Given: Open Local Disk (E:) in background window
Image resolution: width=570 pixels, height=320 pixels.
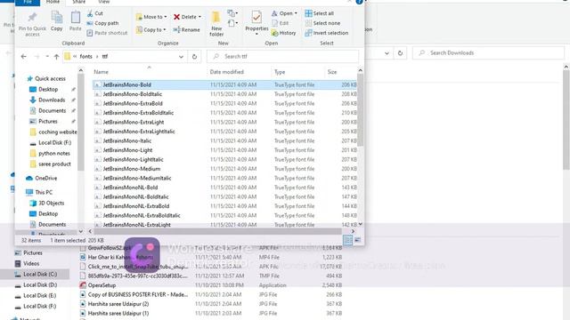Looking at the screenshot, I should pos(36,296).
